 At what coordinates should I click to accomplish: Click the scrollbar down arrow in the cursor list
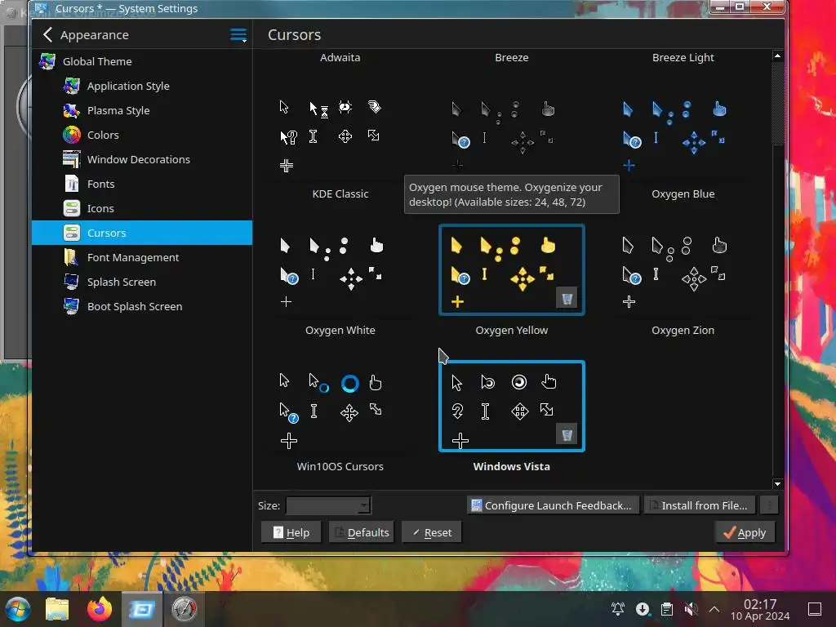pos(777,484)
